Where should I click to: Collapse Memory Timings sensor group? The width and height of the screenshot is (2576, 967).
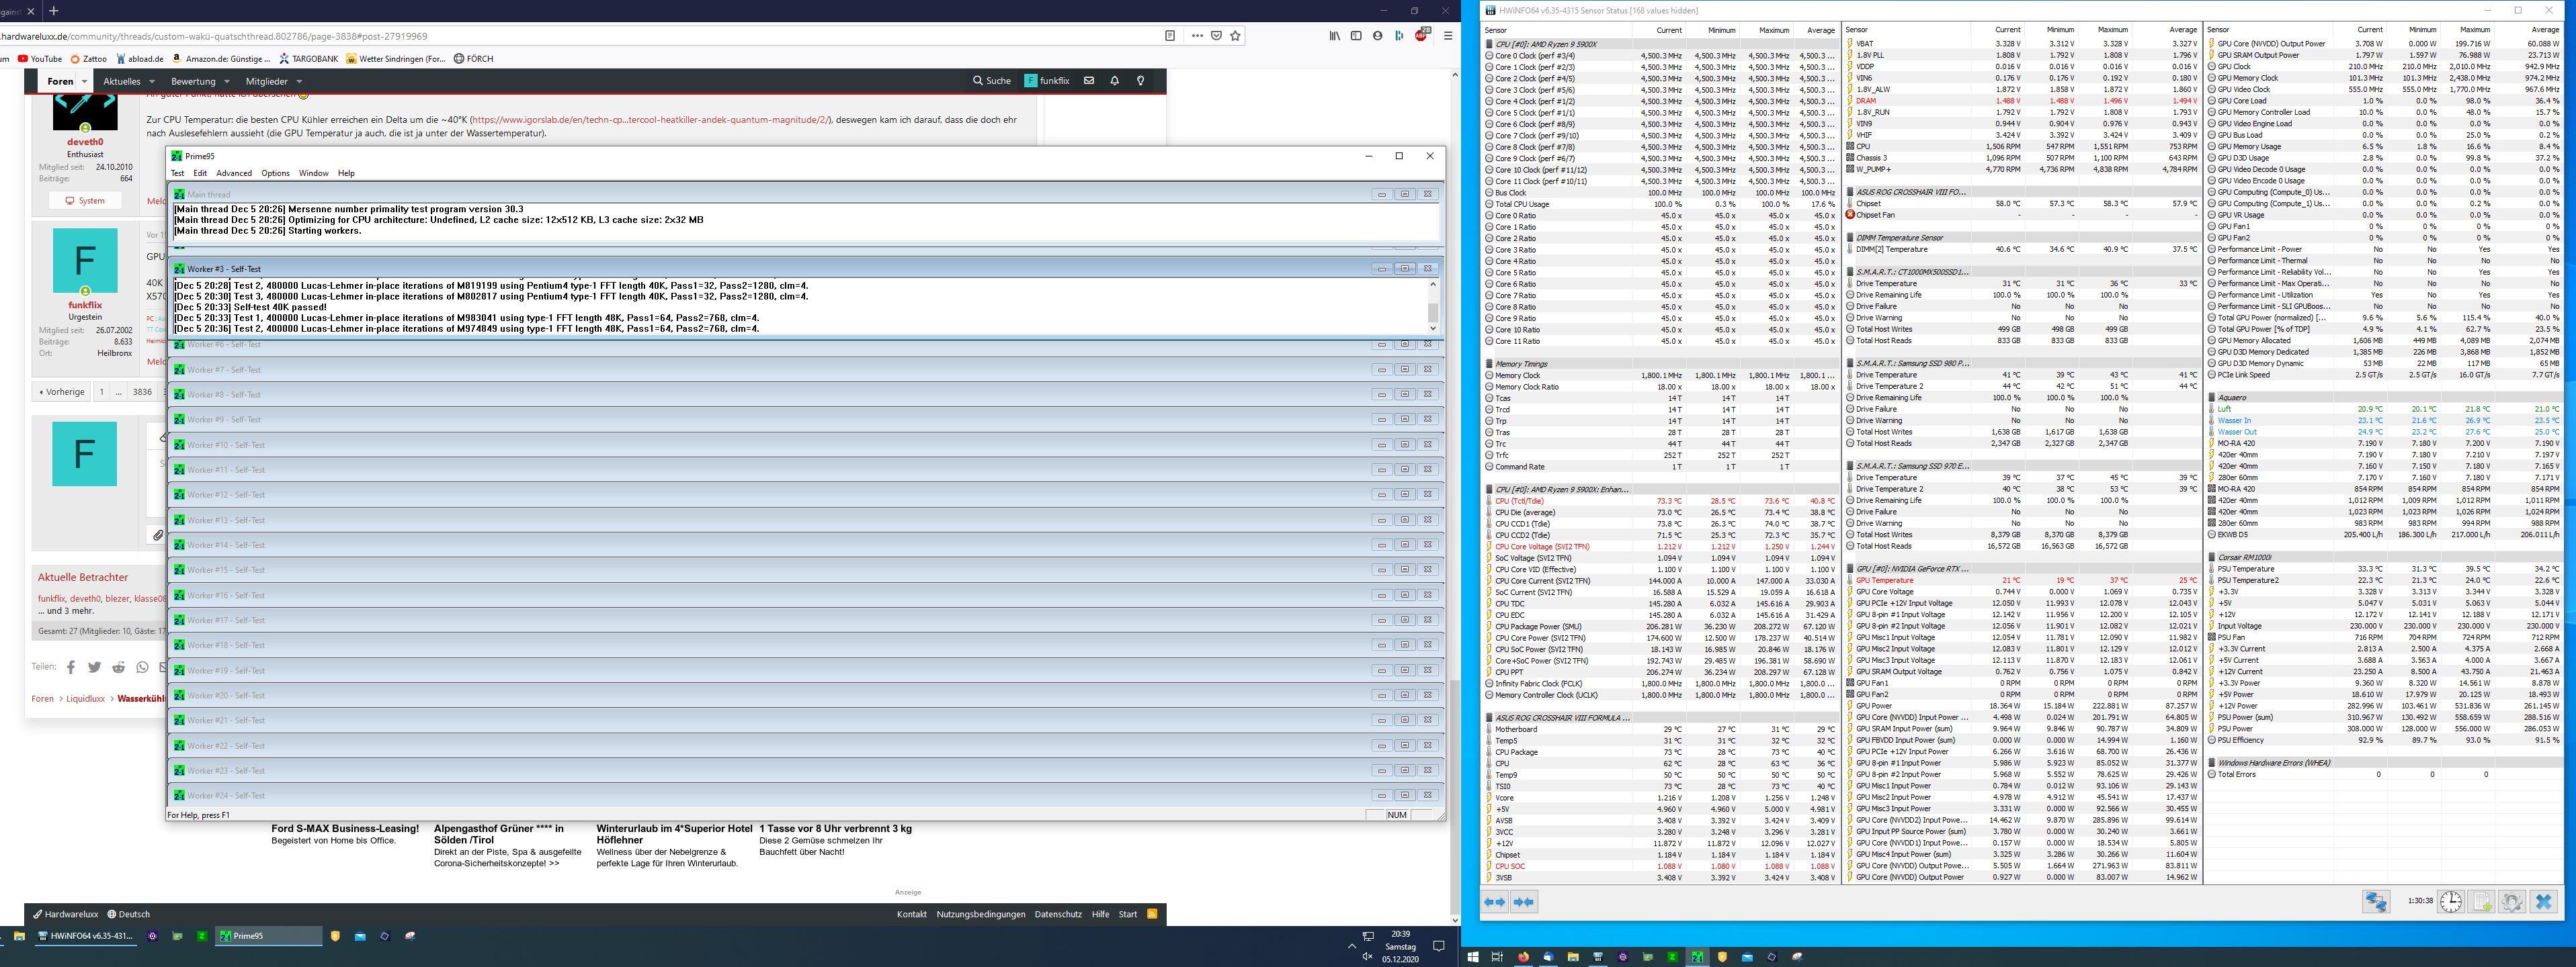tap(1490, 363)
